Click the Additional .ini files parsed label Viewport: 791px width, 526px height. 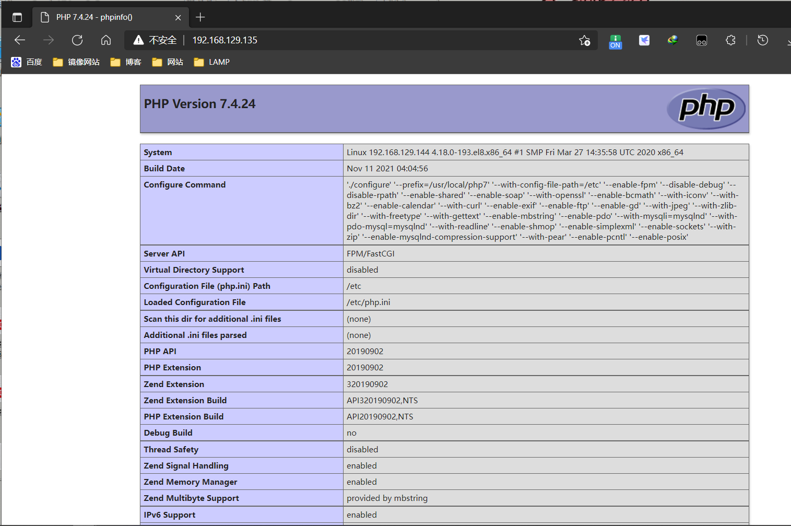click(195, 335)
